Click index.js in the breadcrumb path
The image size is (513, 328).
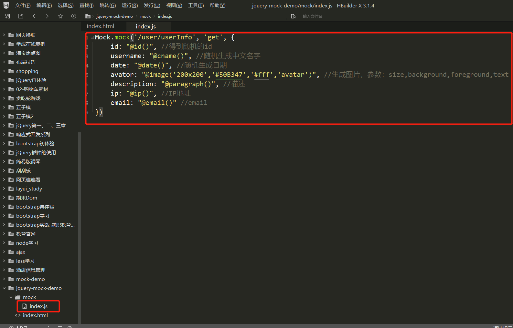[165, 16]
